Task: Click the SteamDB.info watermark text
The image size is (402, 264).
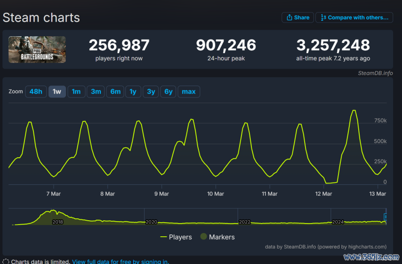Action: tap(375, 73)
